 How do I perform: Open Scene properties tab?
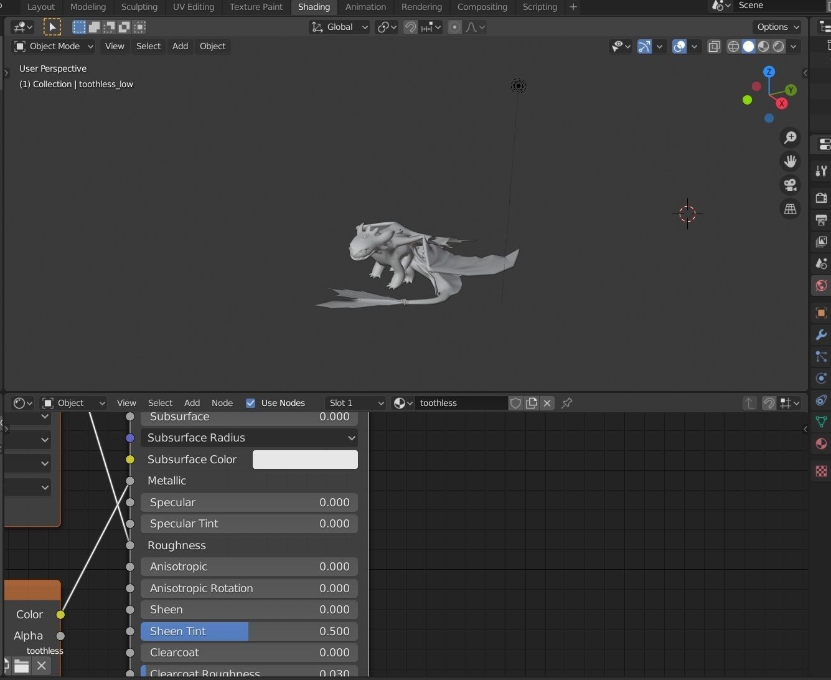821,263
